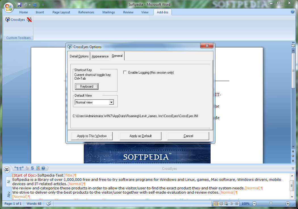Toggle the ruler icon above the vertical scrollbar
The image size is (298, 209).
click(x=293, y=45)
